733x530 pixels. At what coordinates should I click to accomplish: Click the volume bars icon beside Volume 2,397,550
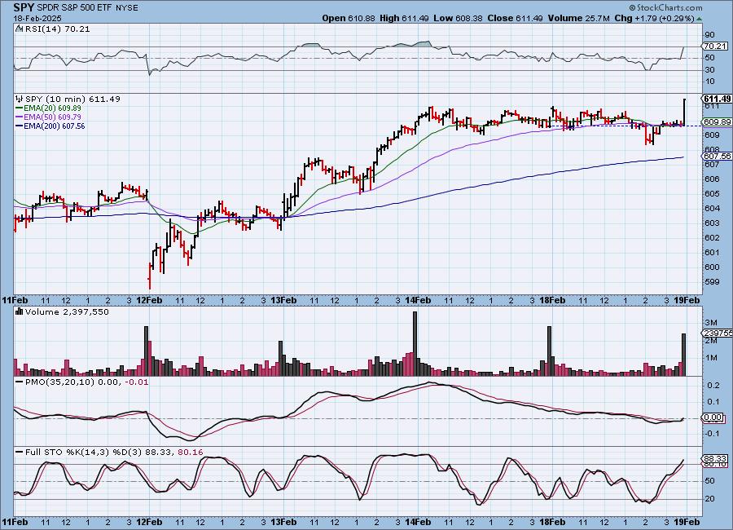(20, 311)
